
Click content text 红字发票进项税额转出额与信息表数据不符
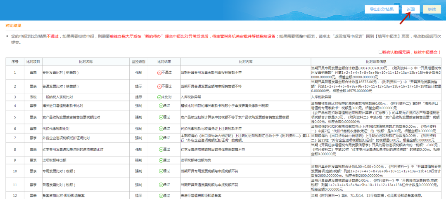[x=213, y=149]
